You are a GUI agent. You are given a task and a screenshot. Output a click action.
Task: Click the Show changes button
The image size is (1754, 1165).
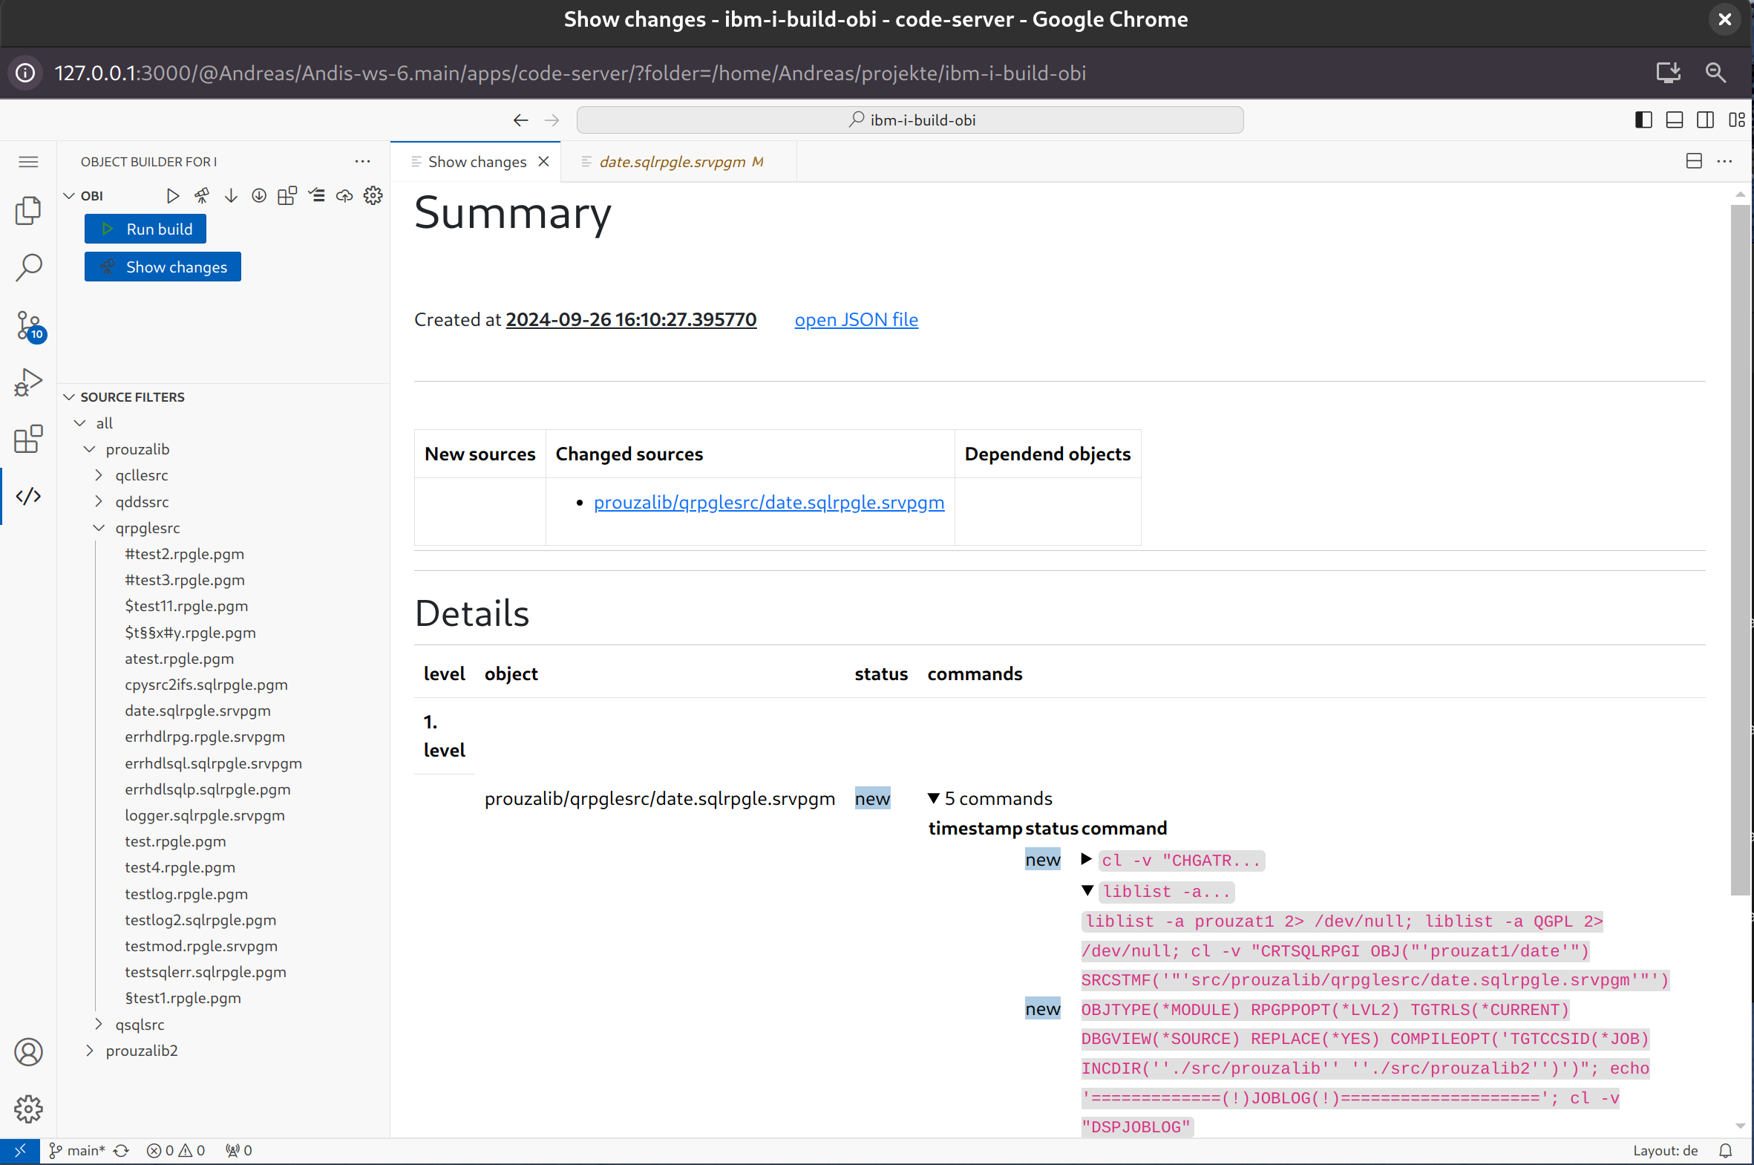163,267
